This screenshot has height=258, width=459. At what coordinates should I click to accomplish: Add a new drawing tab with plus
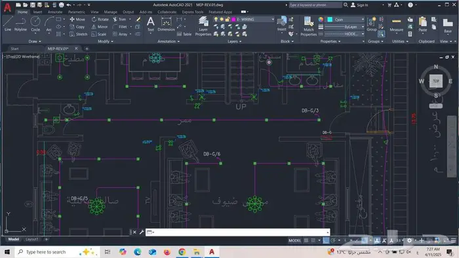pyautogui.click(x=87, y=48)
